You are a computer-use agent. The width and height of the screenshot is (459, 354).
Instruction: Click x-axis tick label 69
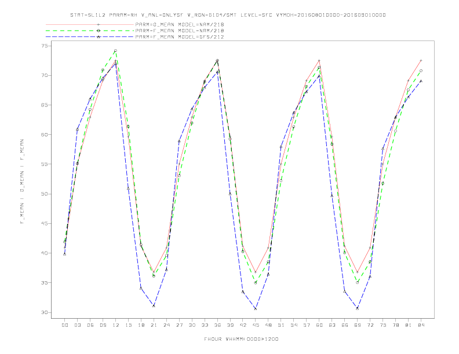[358, 325]
